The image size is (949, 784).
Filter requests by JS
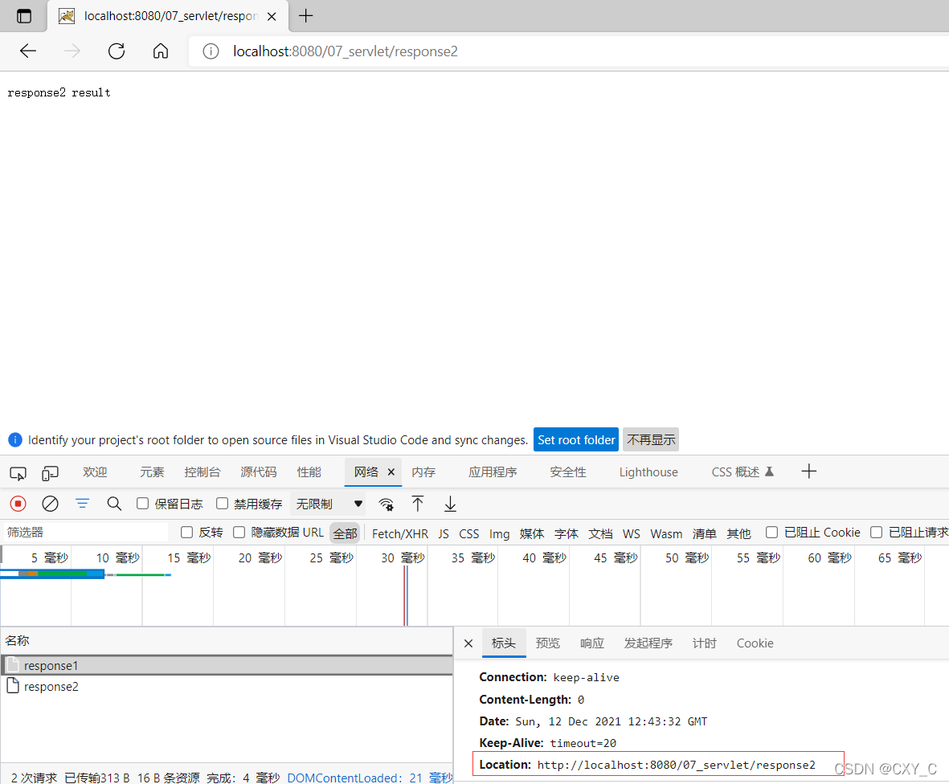click(444, 533)
